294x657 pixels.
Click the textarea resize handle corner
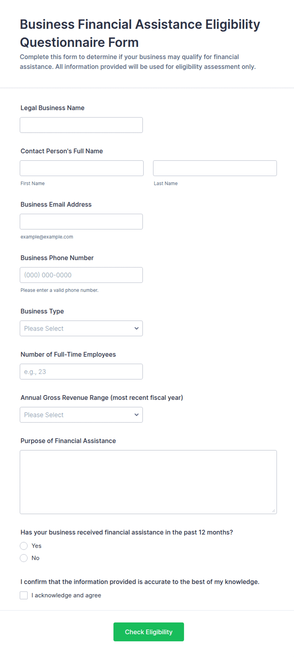tap(273, 510)
